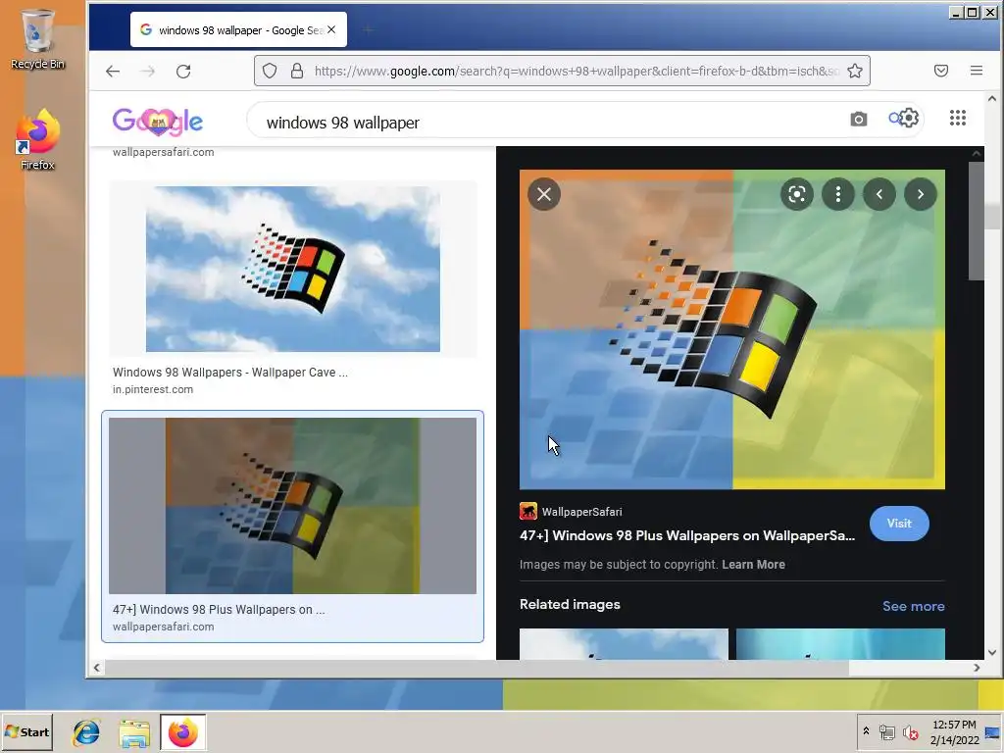This screenshot has height=753, width=1004.
Task: Click the horizontal scrollbar right arrow
Action: click(976, 668)
